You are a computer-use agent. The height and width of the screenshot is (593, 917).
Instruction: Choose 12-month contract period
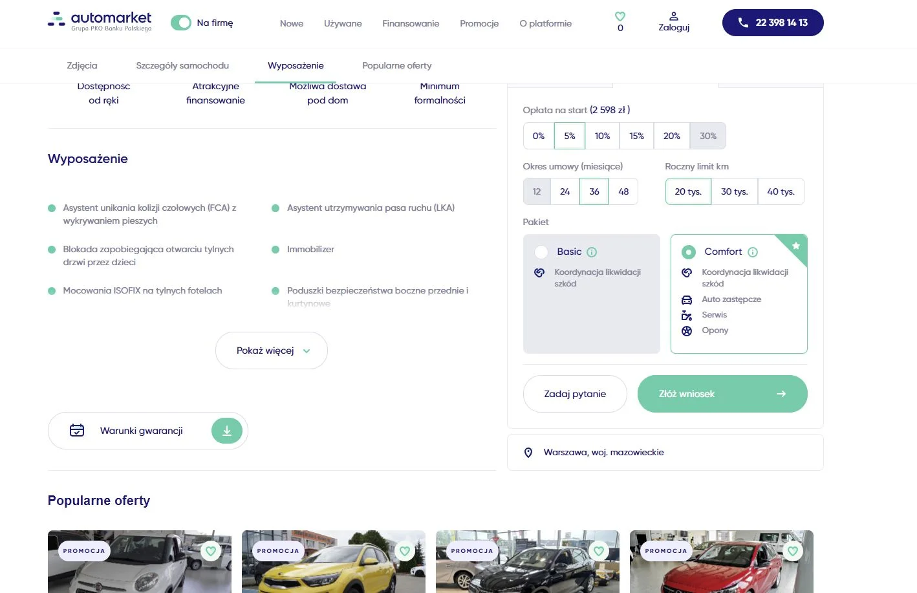click(x=537, y=191)
